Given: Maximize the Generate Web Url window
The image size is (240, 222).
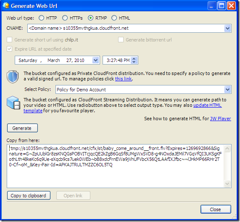Looking at the screenshot, I should click(222, 6).
